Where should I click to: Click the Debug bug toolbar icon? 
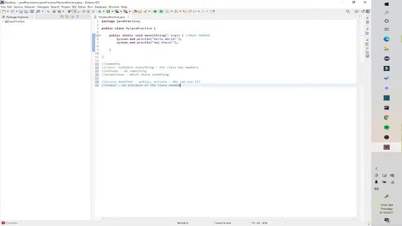pos(99,11)
